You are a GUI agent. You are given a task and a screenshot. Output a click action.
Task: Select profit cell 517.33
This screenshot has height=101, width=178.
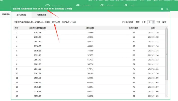point(90,60)
